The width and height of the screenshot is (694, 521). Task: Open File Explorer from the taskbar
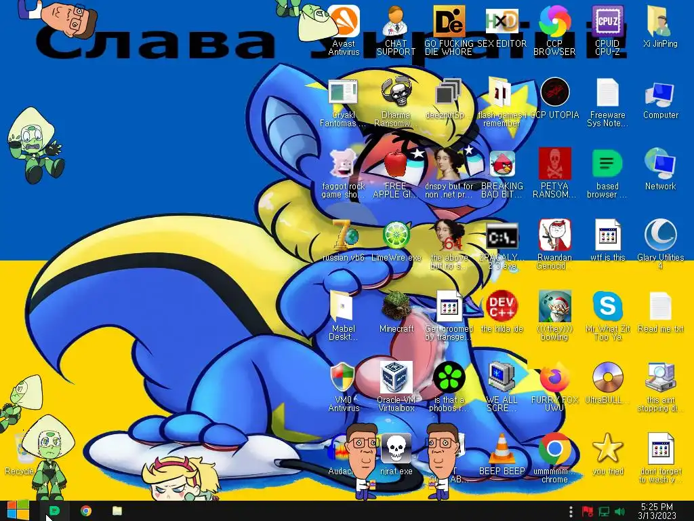point(117,511)
